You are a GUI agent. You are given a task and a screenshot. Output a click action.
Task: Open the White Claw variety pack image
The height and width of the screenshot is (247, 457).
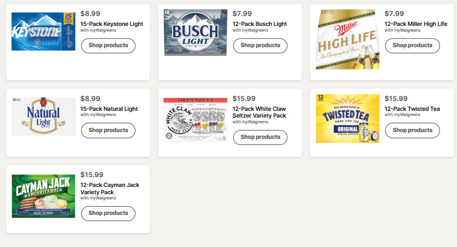click(x=195, y=120)
